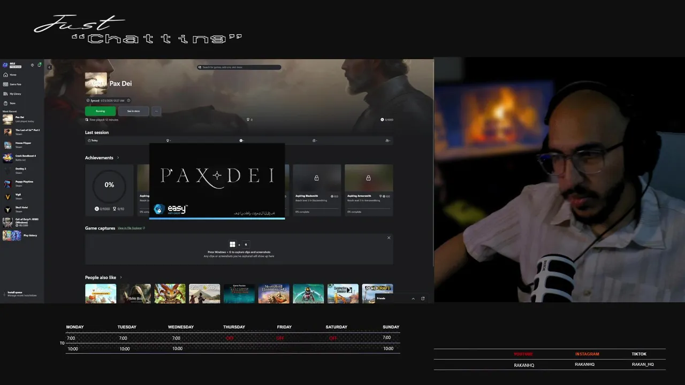Select Destiny 2 in recent games
The height and width of the screenshot is (385, 685).
point(21,171)
